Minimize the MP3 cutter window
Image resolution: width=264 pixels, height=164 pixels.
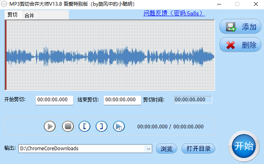coord(219,4)
